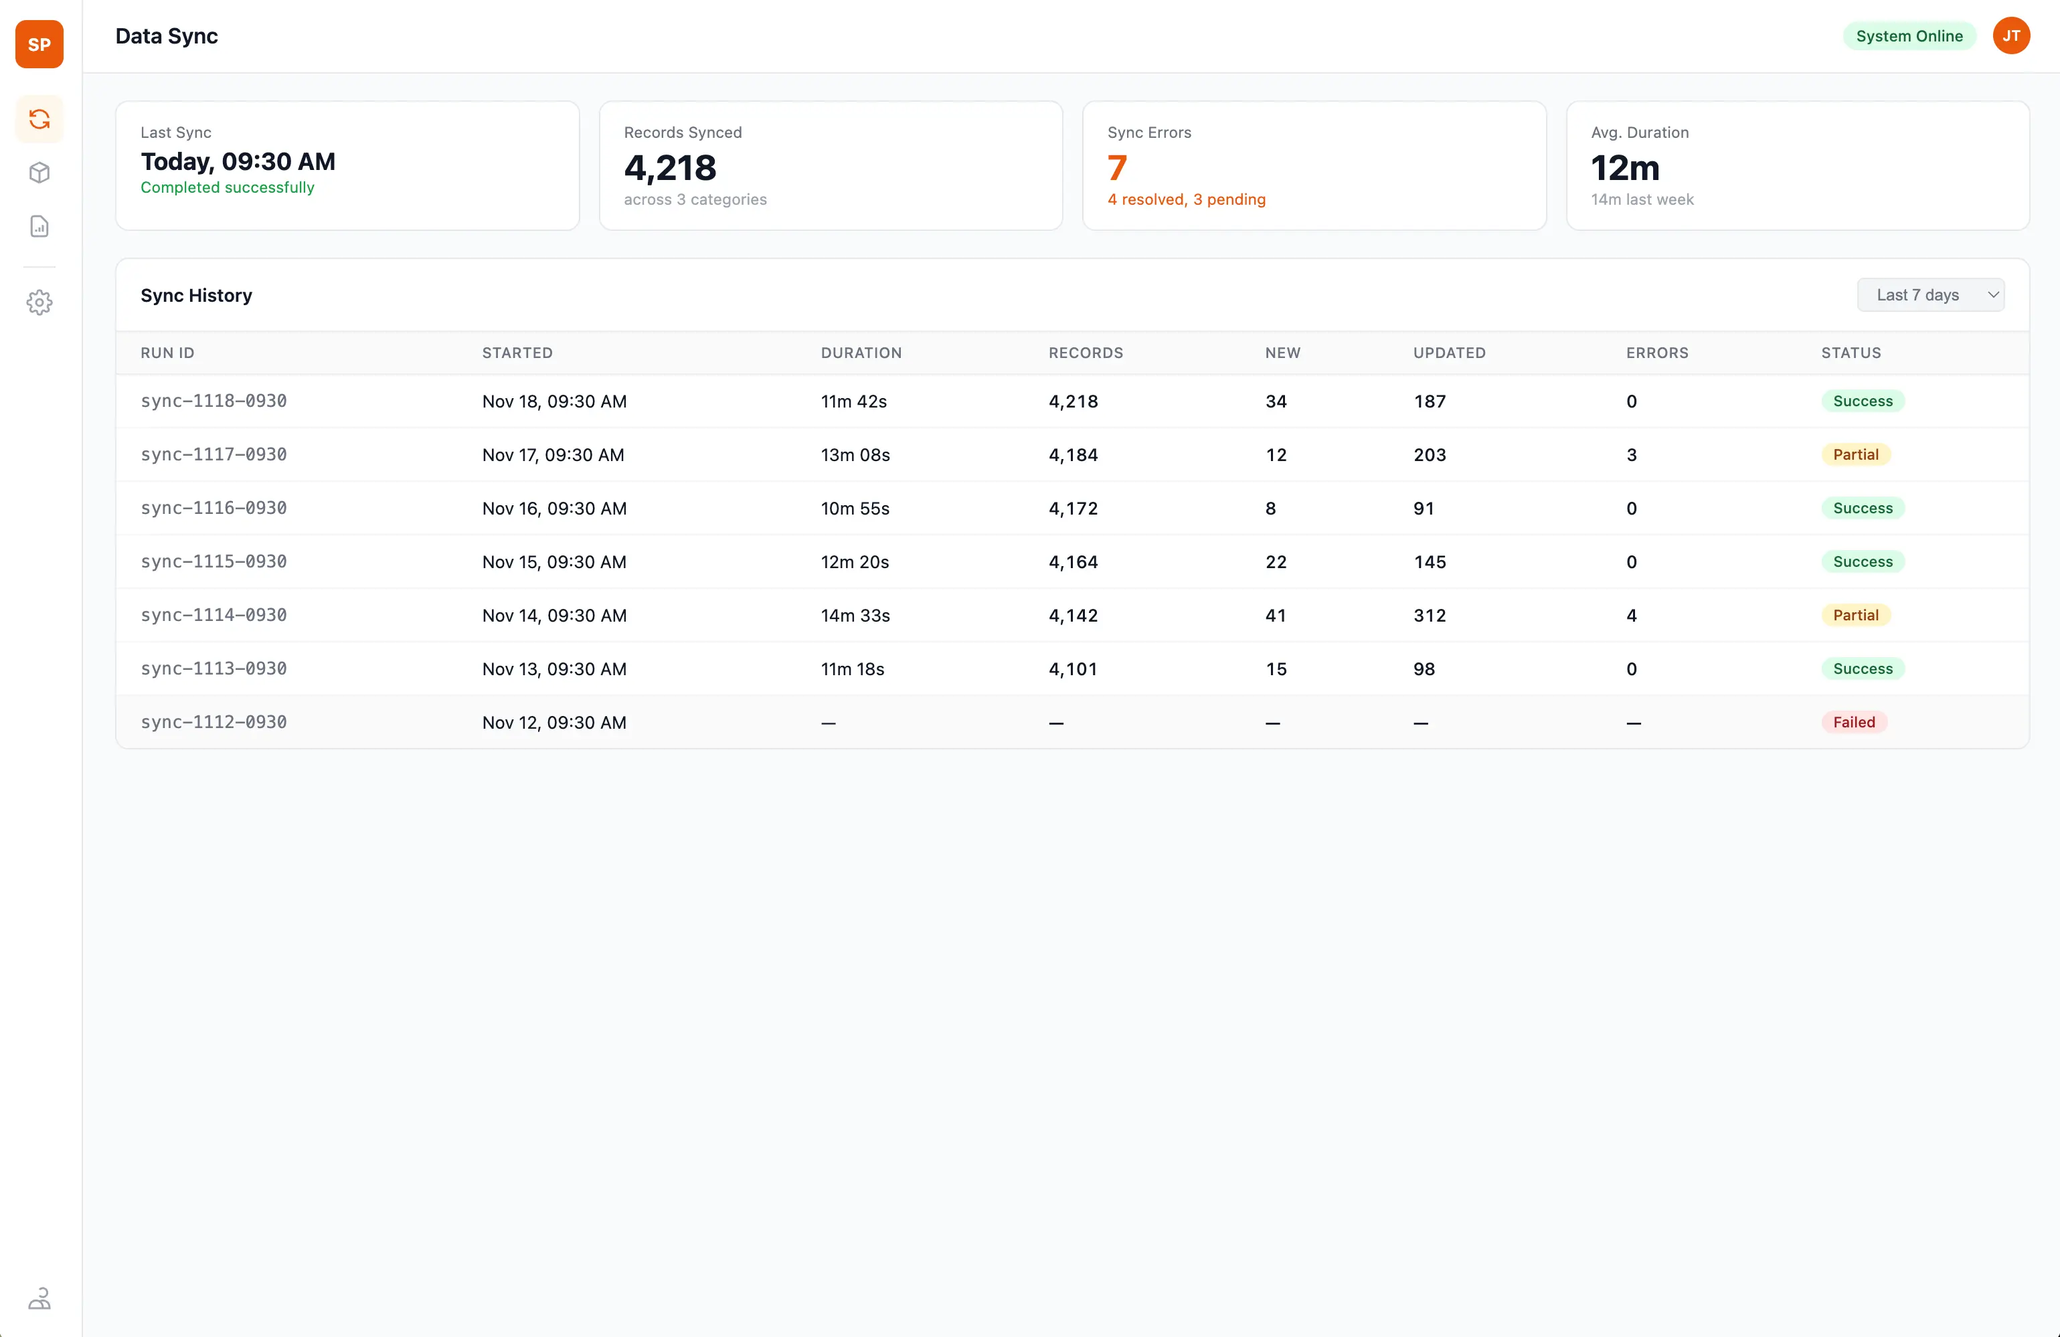Open run sync-1117-0930
Image resolution: width=2060 pixels, height=1337 pixels.
pos(213,454)
